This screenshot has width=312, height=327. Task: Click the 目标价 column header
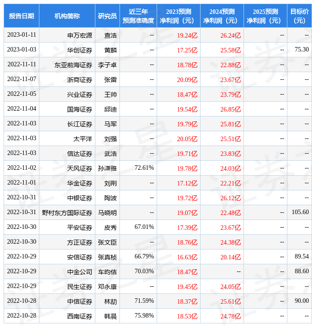(299, 16)
